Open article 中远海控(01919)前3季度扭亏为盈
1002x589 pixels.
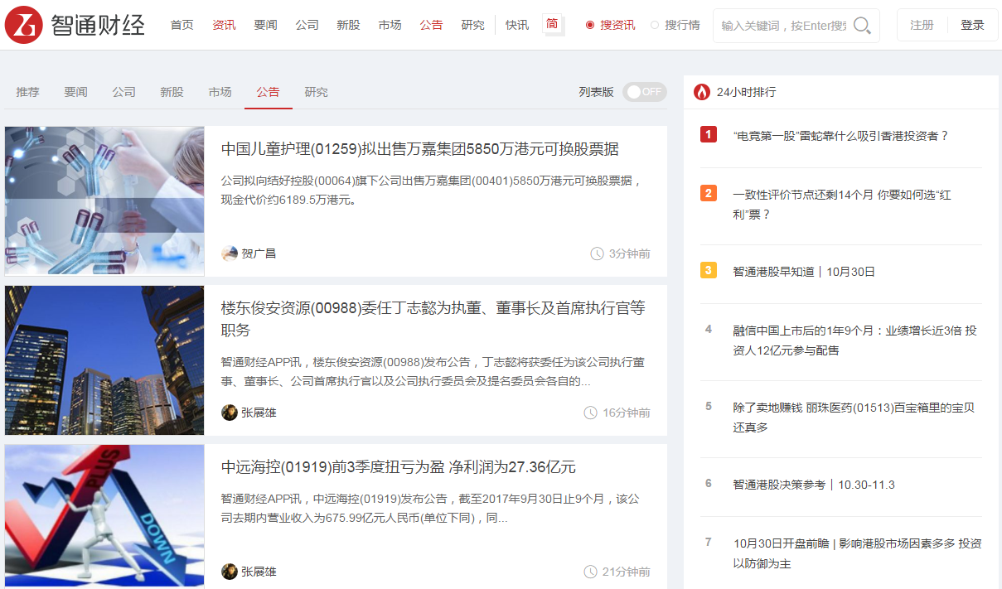[x=398, y=467]
